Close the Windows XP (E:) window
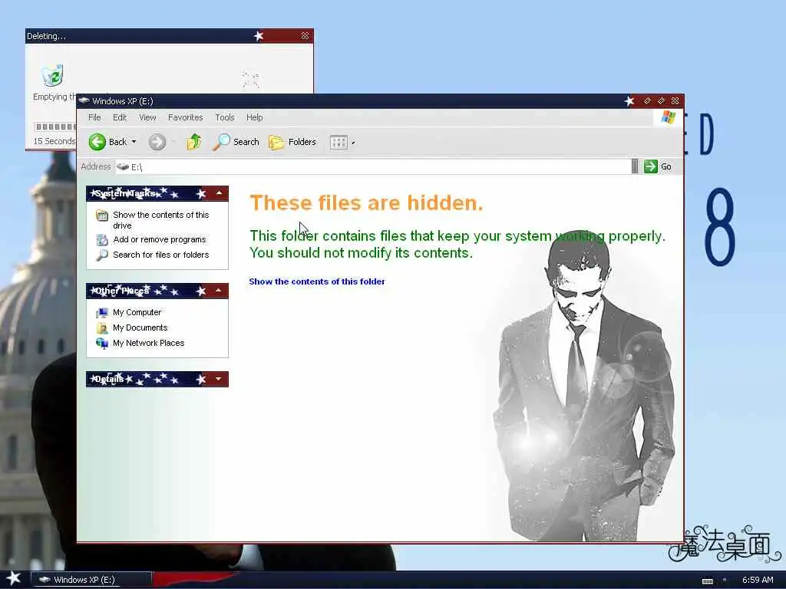Image resolution: width=786 pixels, height=589 pixels. pos(675,101)
